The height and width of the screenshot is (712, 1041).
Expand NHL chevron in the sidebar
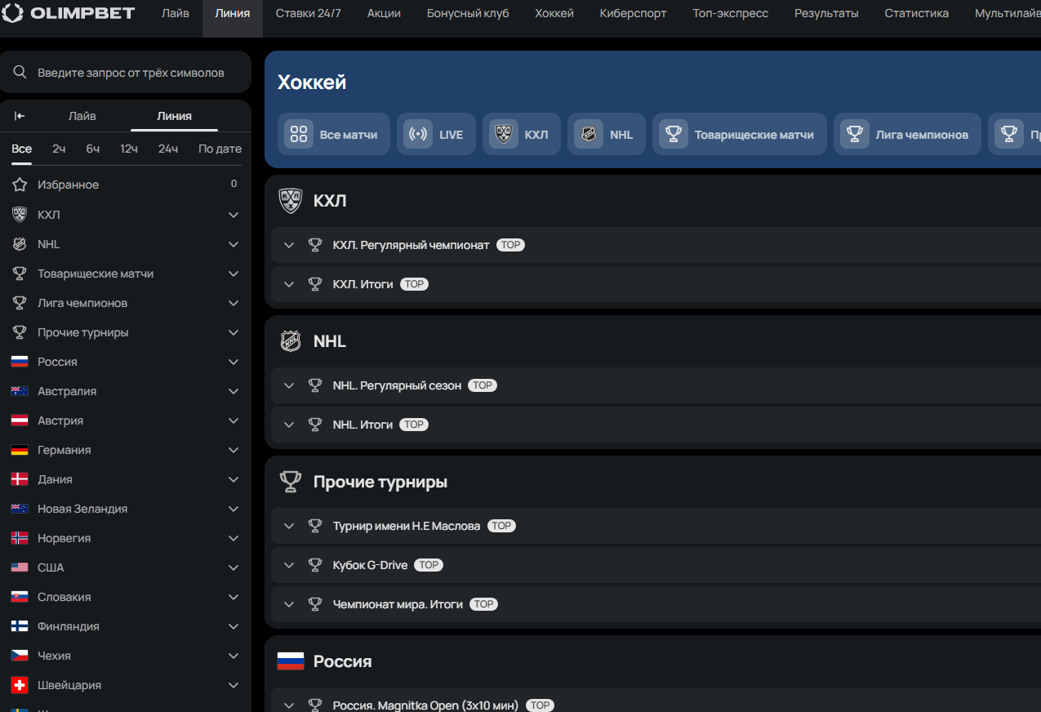tap(234, 244)
